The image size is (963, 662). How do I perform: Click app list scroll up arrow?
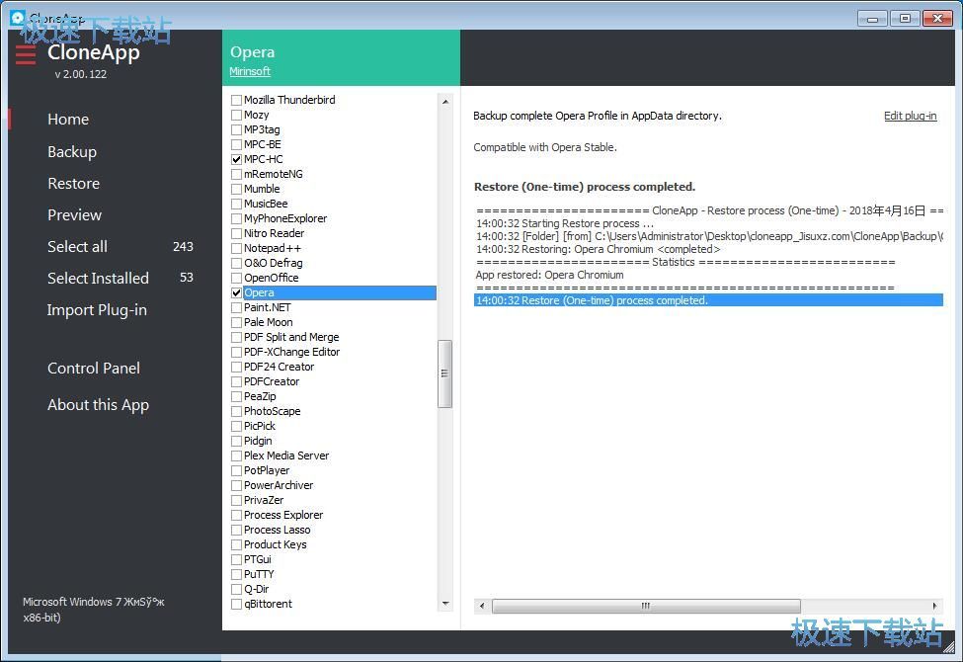click(445, 102)
